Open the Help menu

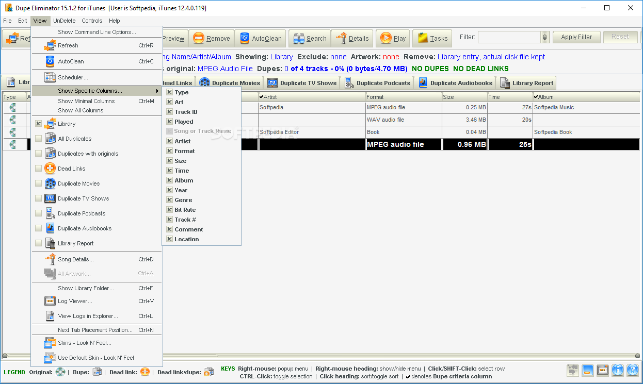pyautogui.click(x=115, y=21)
